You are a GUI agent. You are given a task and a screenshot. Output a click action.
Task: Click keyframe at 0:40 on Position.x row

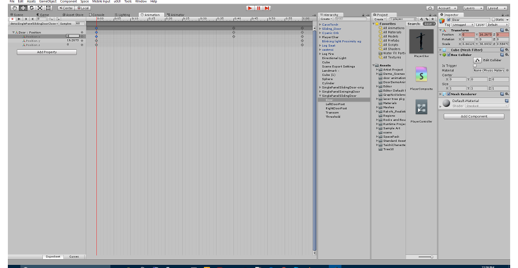(233, 36)
